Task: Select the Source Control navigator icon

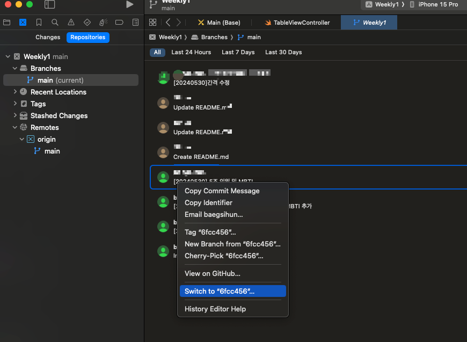Action: 23,23
